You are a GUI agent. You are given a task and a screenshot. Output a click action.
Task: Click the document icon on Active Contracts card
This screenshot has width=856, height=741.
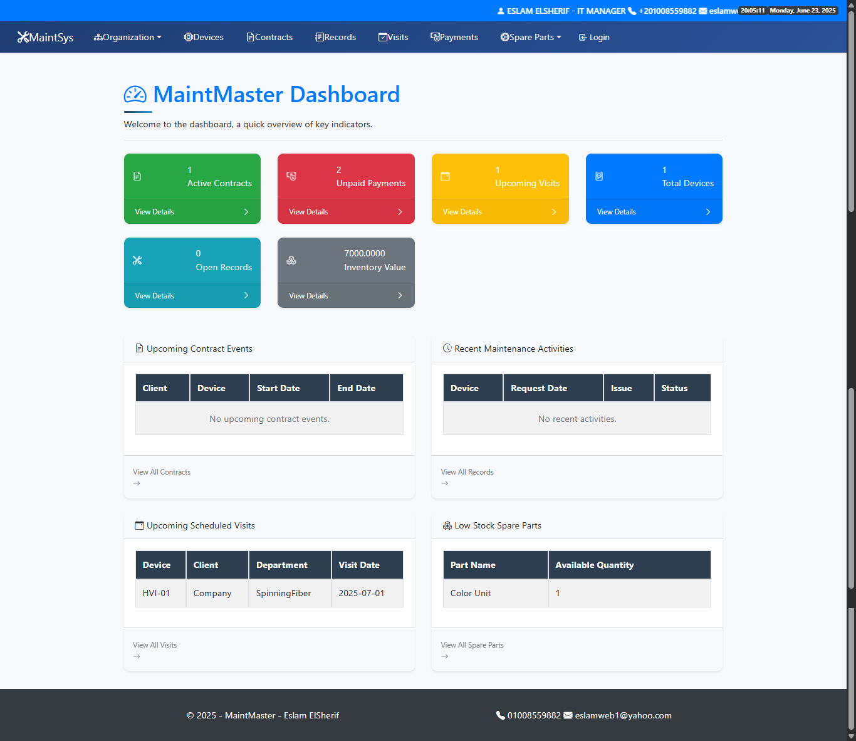(x=137, y=176)
